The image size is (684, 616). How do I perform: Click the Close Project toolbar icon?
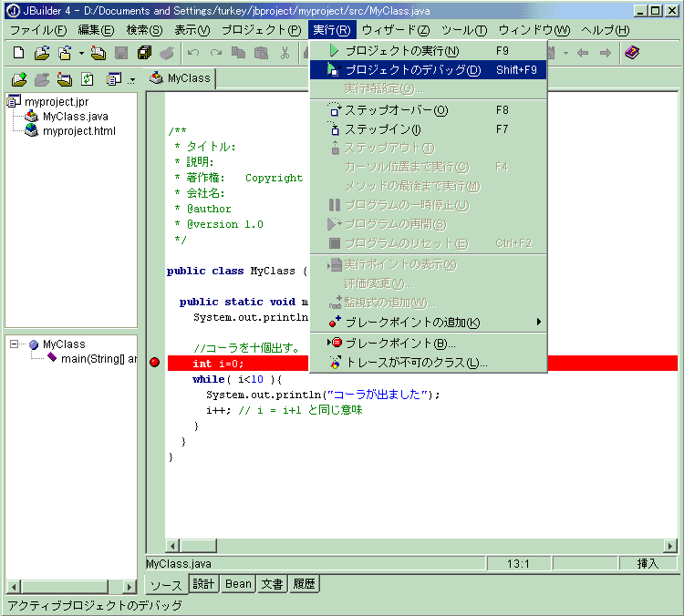[x=98, y=53]
